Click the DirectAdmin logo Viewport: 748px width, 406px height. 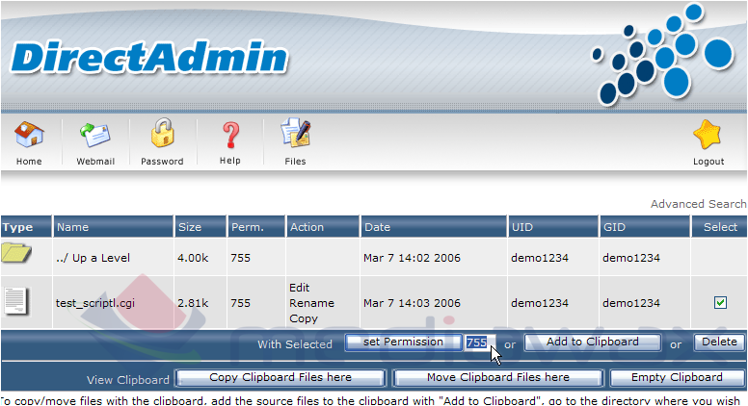coord(148,58)
